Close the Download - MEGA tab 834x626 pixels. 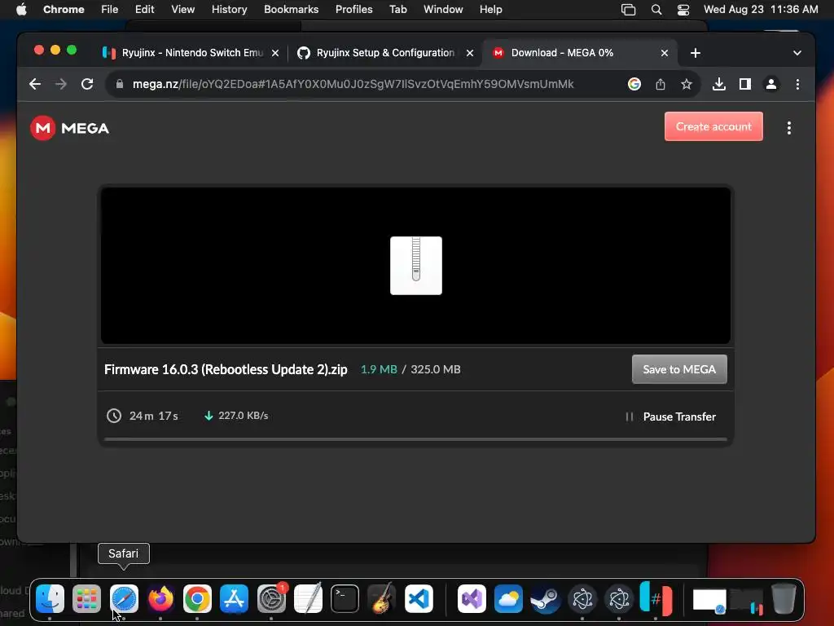665,53
